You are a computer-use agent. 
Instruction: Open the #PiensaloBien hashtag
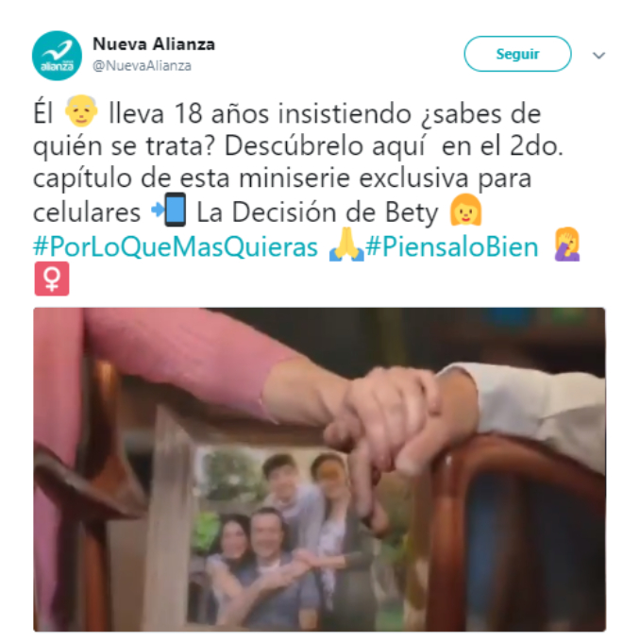coord(452,247)
